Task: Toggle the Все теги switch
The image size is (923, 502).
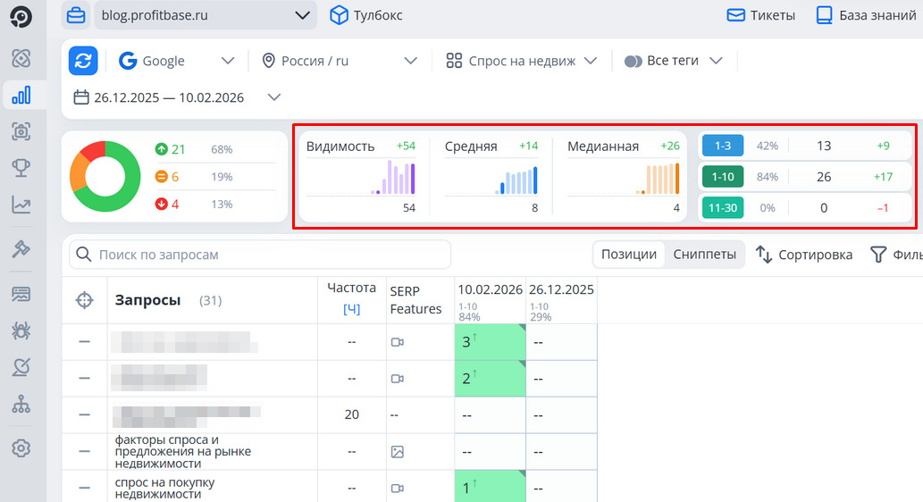Action: (x=633, y=61)
